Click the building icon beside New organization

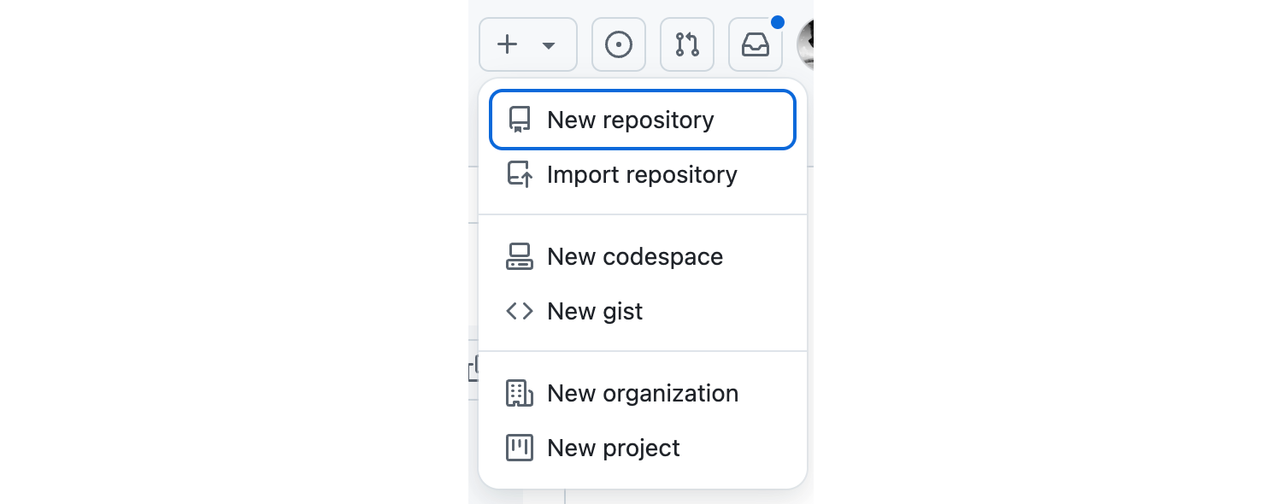tap(520, 394)
